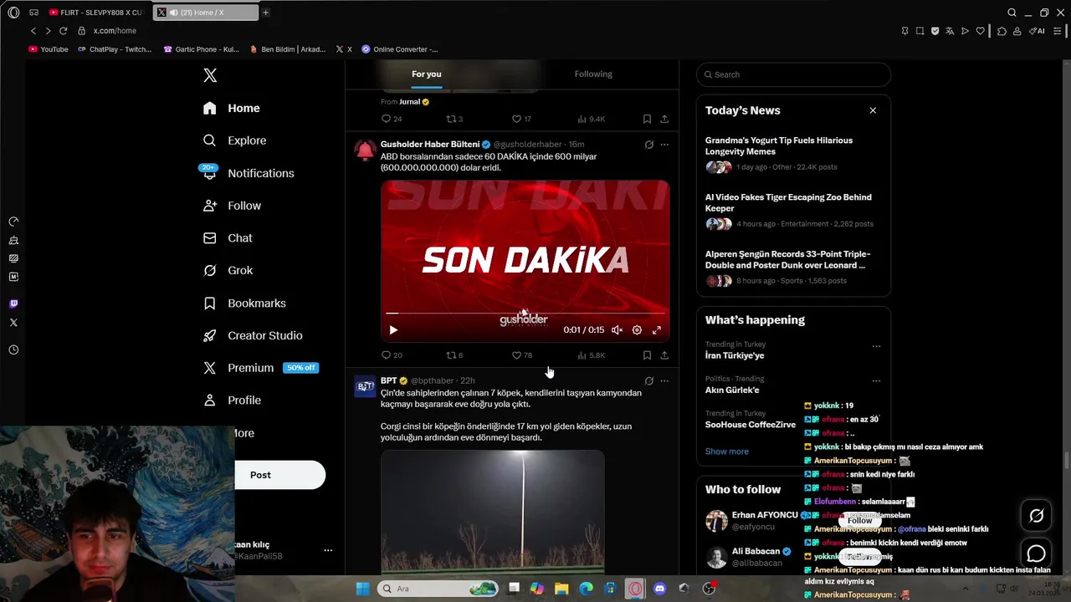Image resolution: width=1071 pixels, height=602 pixels.
Task: Open Creator Studio from the sidebar
Action: 253,335
